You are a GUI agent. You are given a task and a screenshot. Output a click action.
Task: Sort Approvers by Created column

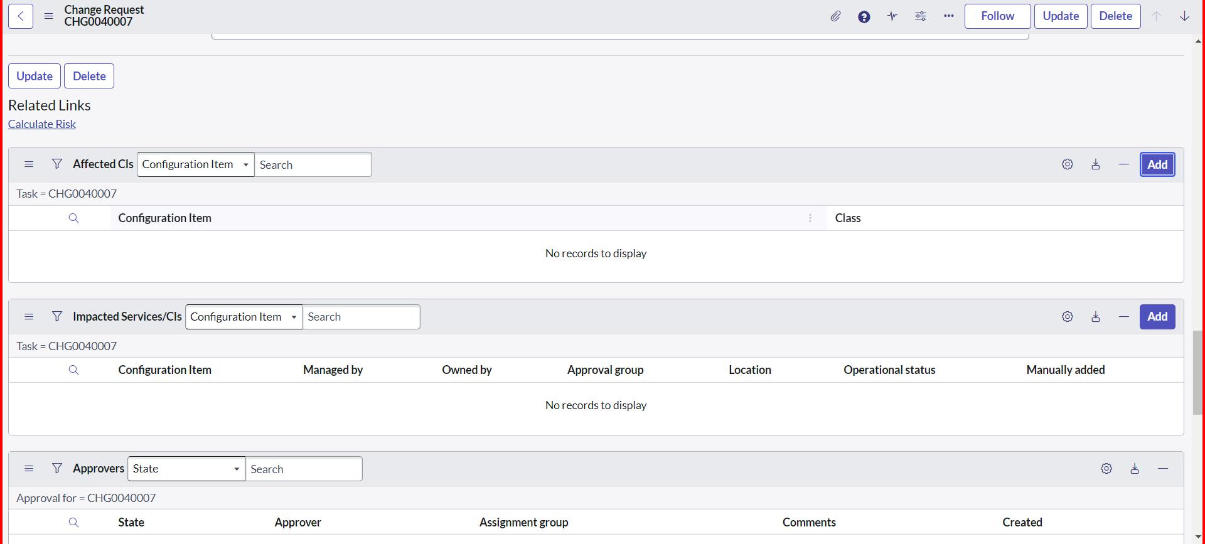pos(1022,523)
